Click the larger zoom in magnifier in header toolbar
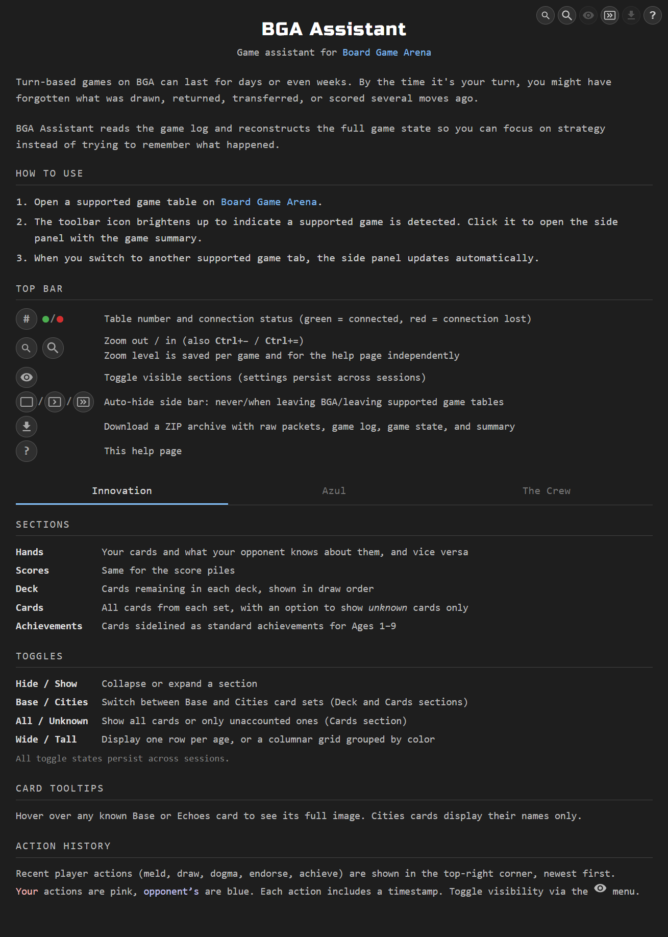This screenshot has height=937, width=668. [567, 15]
